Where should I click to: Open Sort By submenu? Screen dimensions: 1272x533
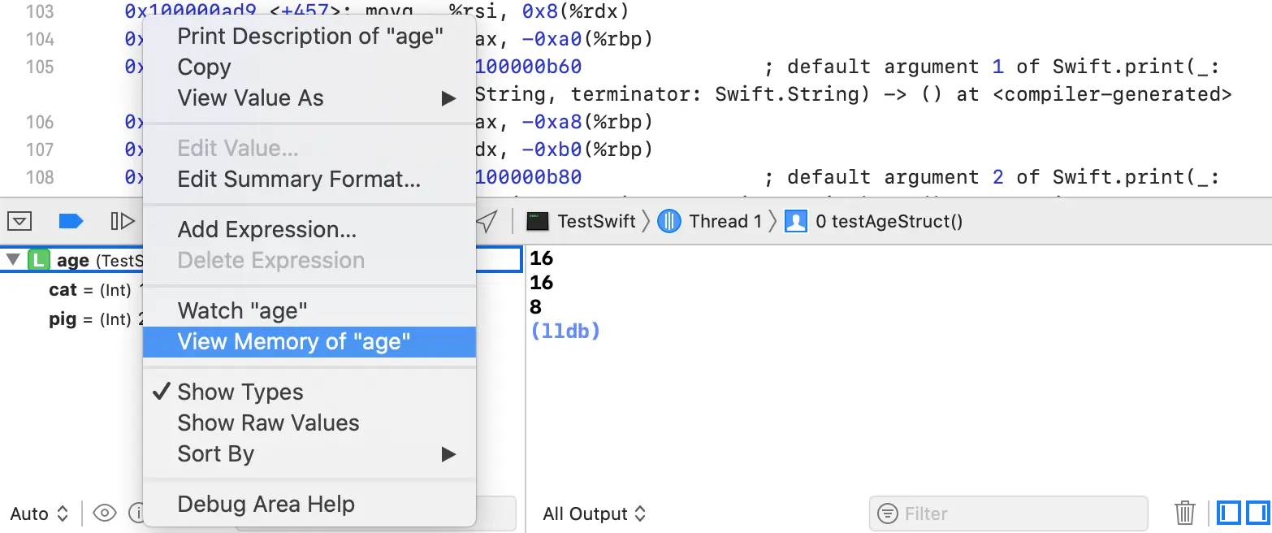point(309,454)
